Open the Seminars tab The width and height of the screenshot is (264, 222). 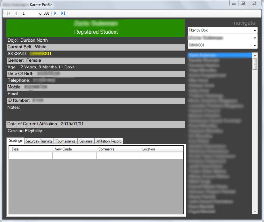click(x=86, y=141)
